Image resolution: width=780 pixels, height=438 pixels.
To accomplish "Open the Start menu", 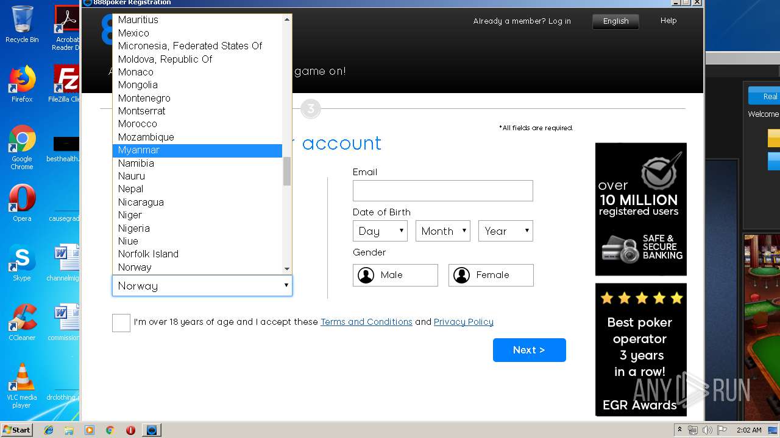I will [x=16, y=430].
